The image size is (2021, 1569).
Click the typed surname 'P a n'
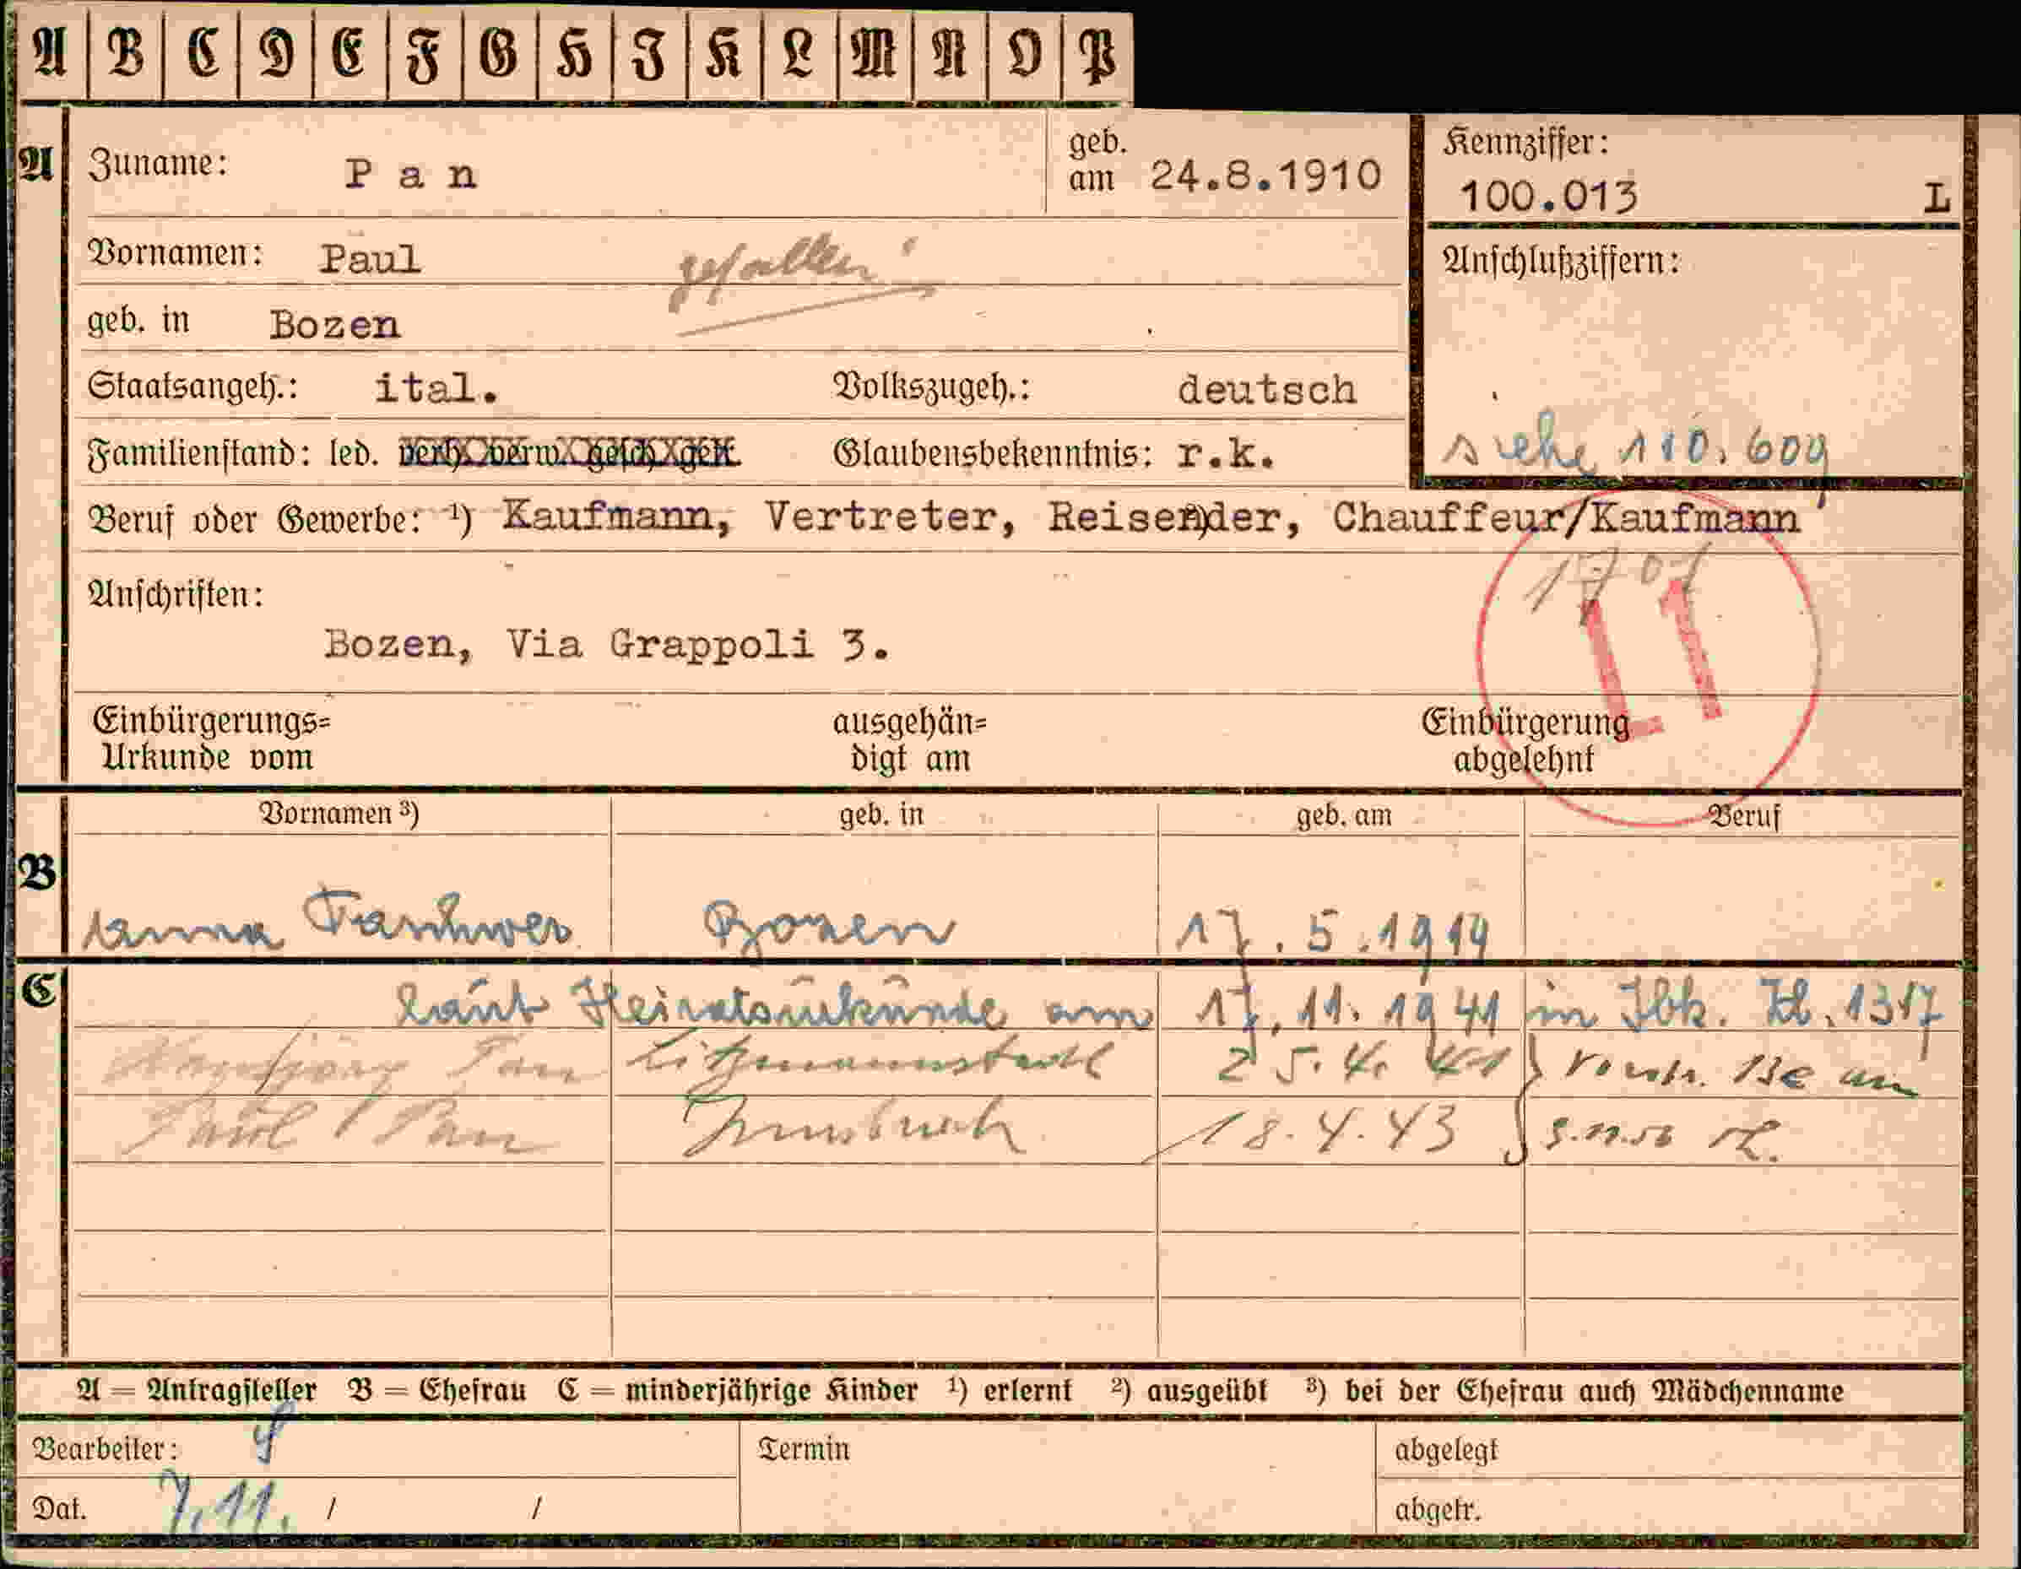click(411, 174)
